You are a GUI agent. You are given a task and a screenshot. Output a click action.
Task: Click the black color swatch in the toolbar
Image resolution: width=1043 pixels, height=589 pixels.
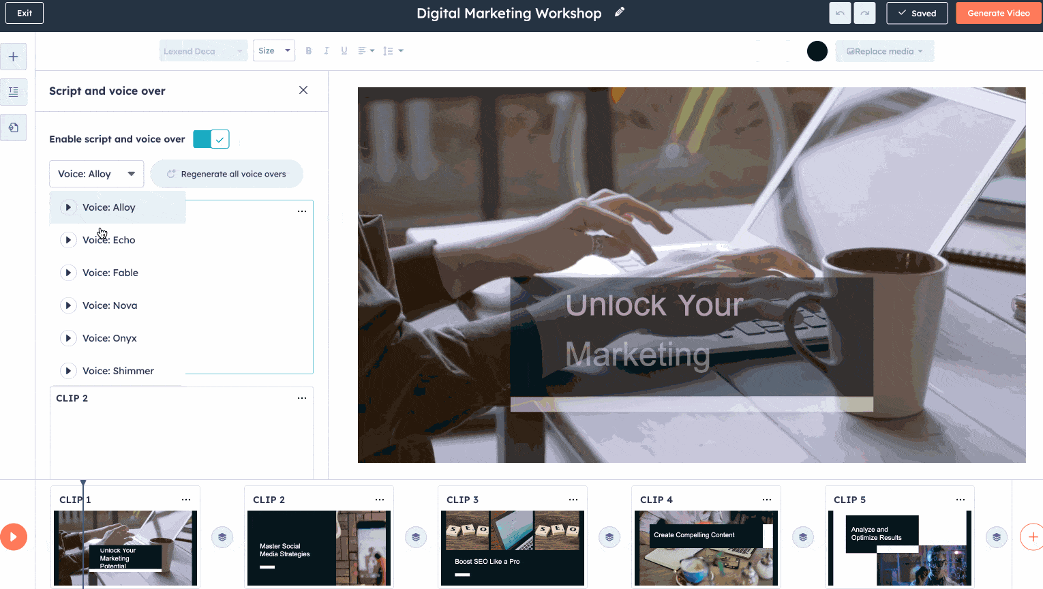(817, 51)
